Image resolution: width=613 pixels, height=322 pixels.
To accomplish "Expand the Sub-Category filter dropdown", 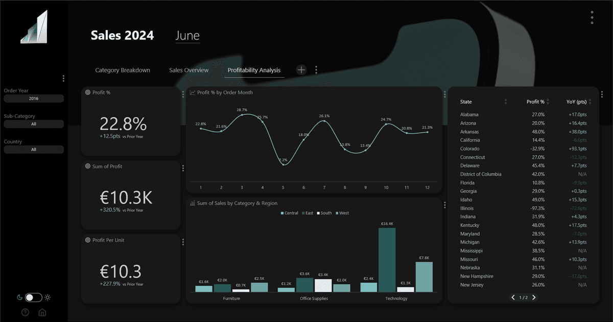I will (34, 124).
